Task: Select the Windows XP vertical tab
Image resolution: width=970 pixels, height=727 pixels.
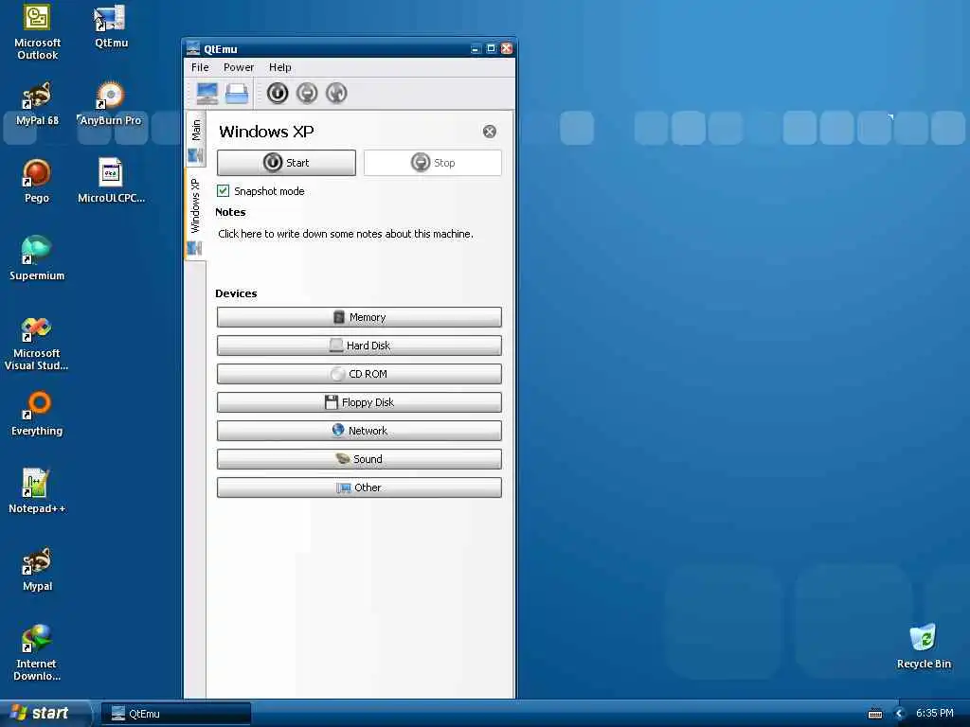Action: click(195, 215)
